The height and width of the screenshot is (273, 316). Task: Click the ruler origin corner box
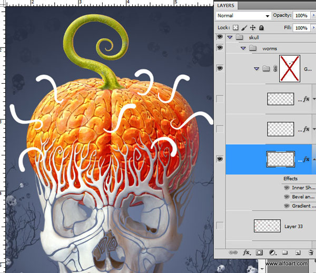point(3,4)
